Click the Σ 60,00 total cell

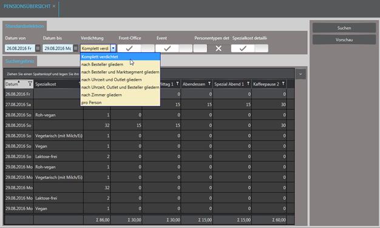point(270,220)
